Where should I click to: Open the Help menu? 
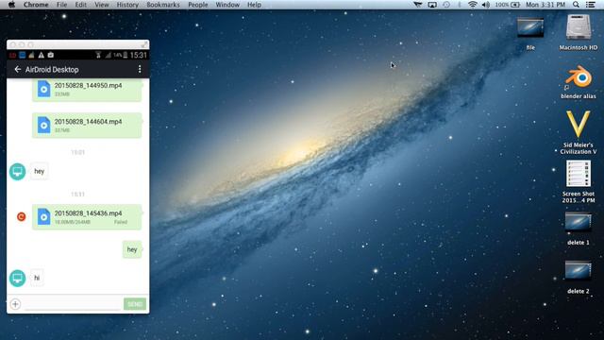click(254, 5)
